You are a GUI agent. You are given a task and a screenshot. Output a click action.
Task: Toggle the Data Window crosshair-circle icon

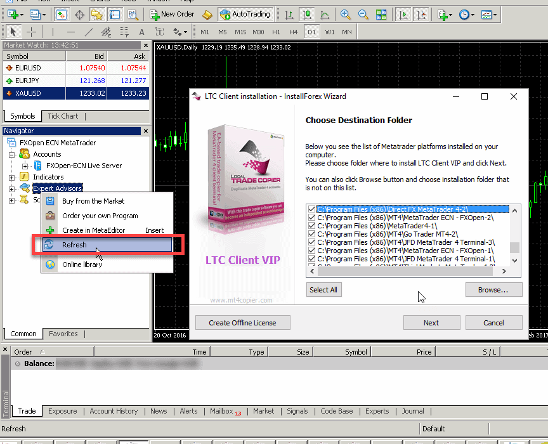79,15
